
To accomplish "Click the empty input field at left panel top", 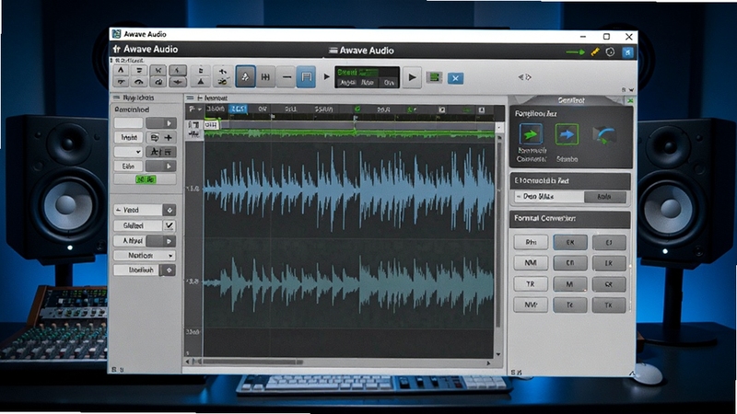I will (x=128, y=123).
